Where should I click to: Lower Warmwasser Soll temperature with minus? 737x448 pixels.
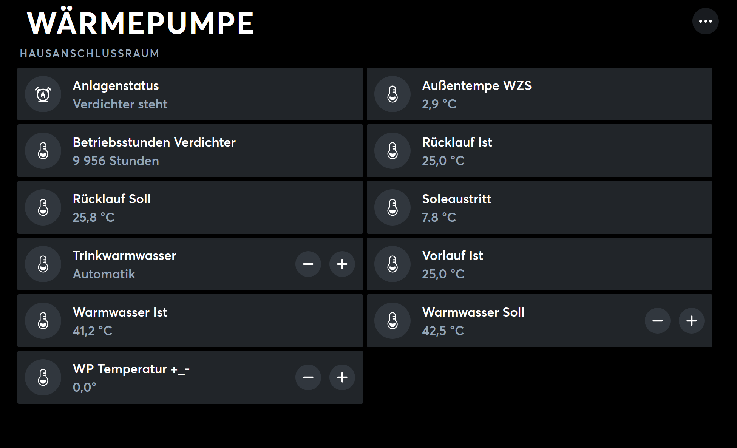pyautogui.click(x=658, y=321)
